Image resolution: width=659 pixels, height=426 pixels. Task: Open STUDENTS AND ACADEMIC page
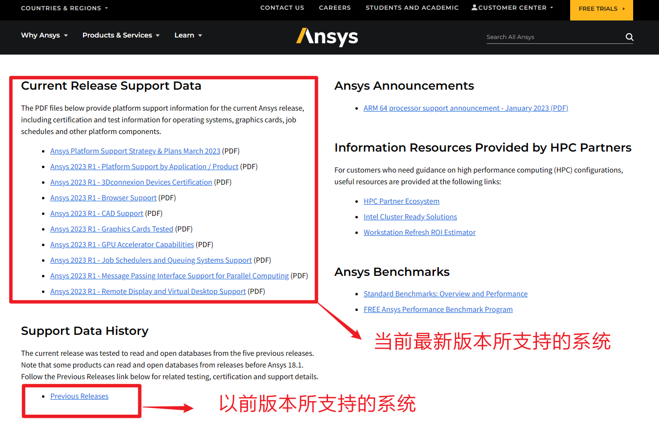tap(412, 7)
